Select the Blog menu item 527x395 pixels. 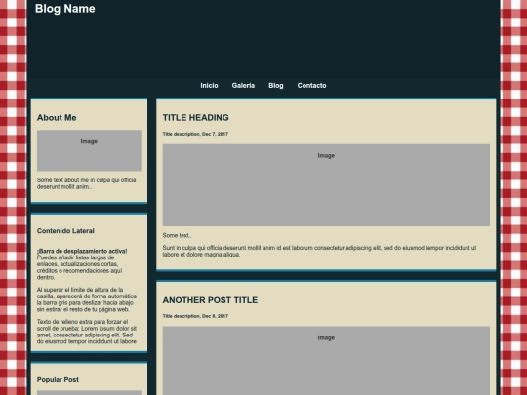click(x=276, y=86)
